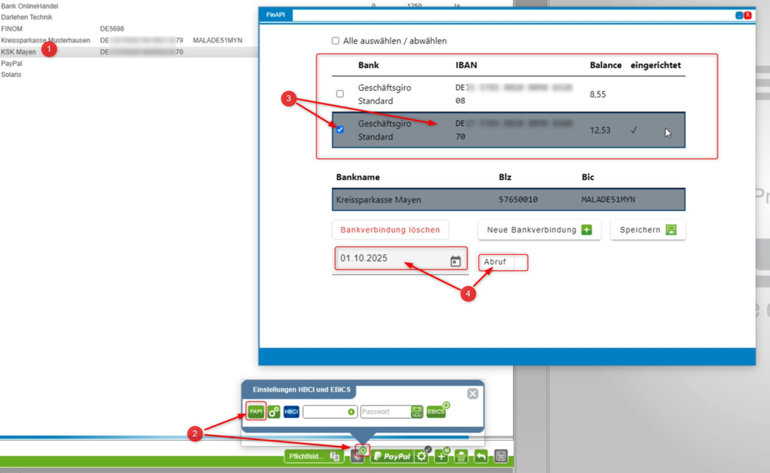Image resolution: width=770 pixels, height=473 pixels.
Task: Click the PayPal button in toolbar
Action: [x=391, y=456]
